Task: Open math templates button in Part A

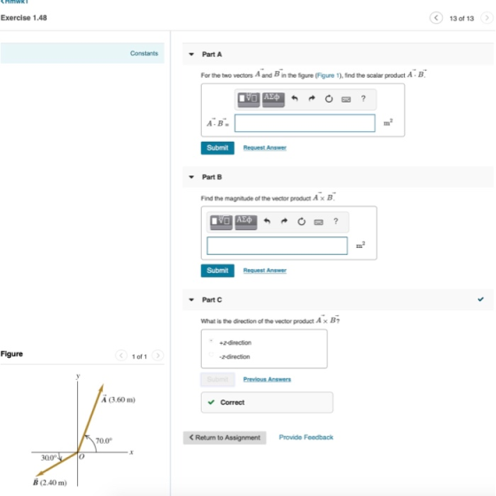Action: 248,99
